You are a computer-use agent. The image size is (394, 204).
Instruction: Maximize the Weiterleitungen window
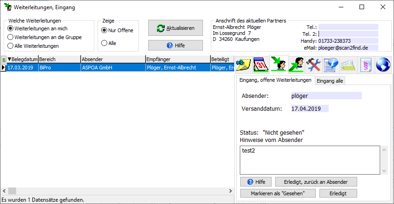click(362, 7)
